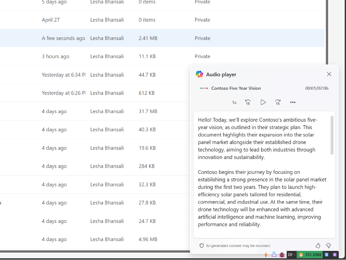This screenshot has height=260, width=346.
Task: Skip forward 15 seconds in audio
Action: click(x=278, y=102)
